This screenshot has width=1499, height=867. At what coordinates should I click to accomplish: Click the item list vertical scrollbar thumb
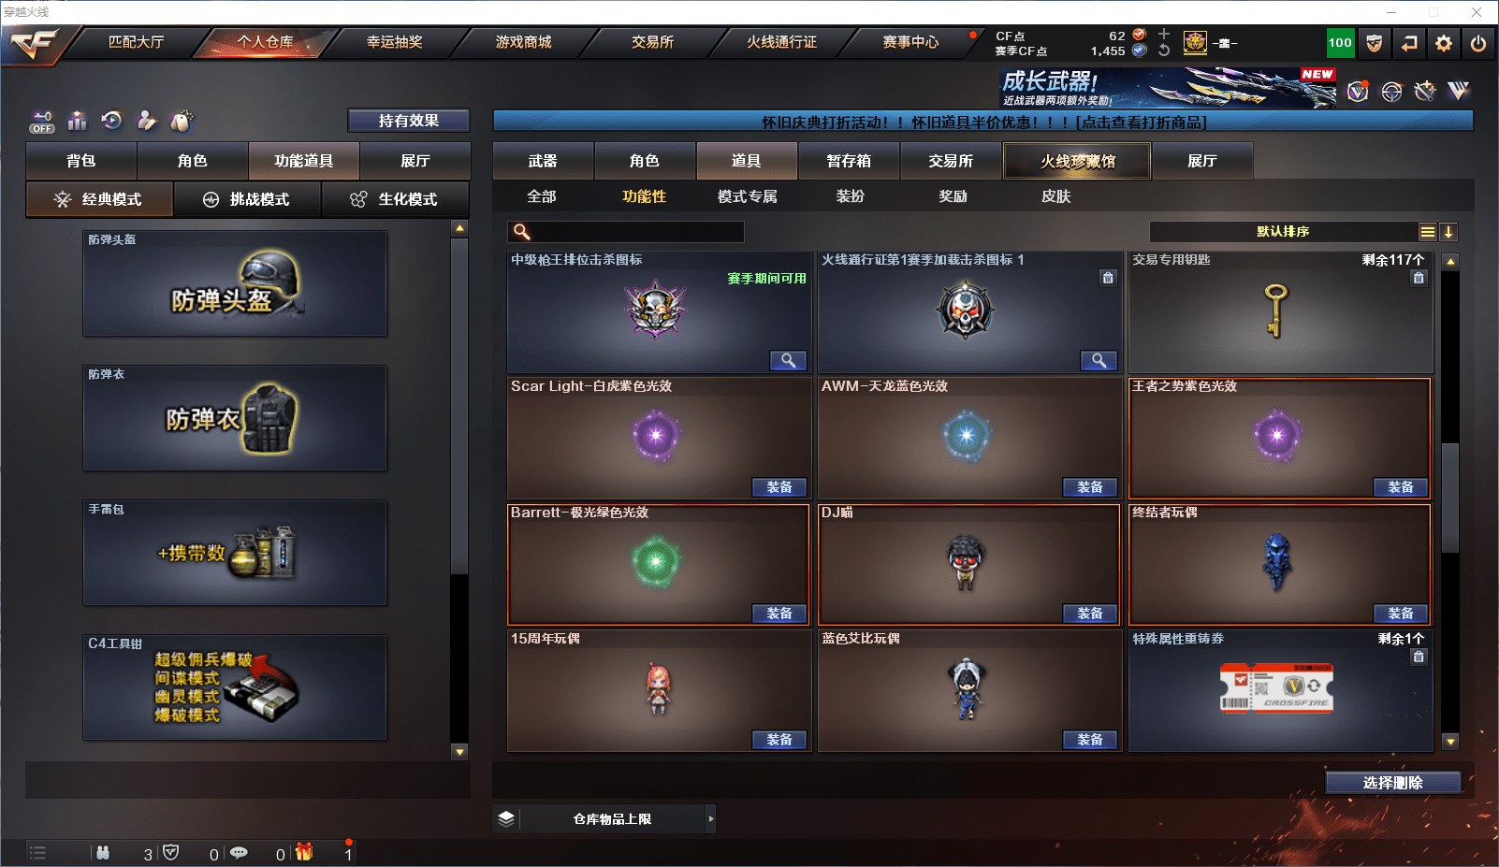(1450, 498)
